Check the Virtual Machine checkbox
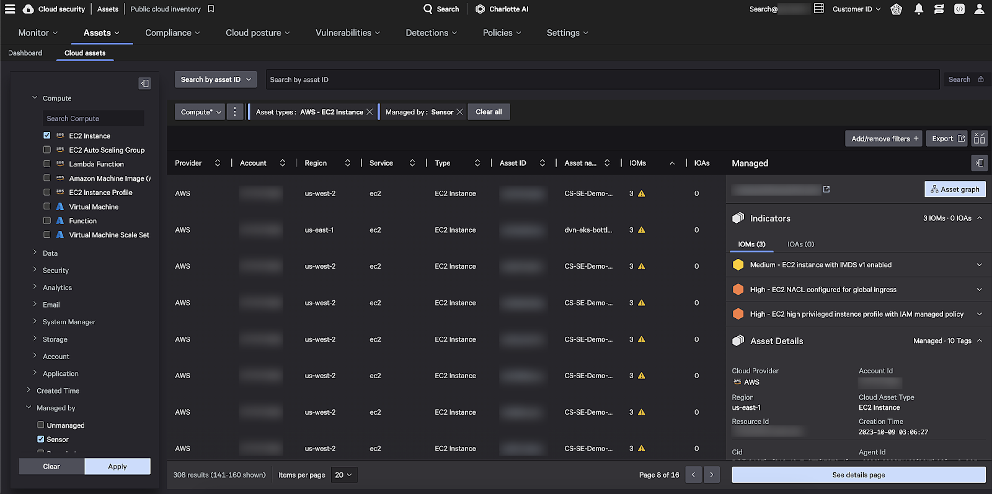The height and width of the screenshot is (494, 992). [x=47, y=206]
